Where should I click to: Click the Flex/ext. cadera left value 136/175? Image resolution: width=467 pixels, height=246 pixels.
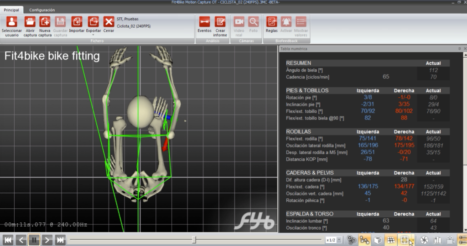[x=368, y=186]
